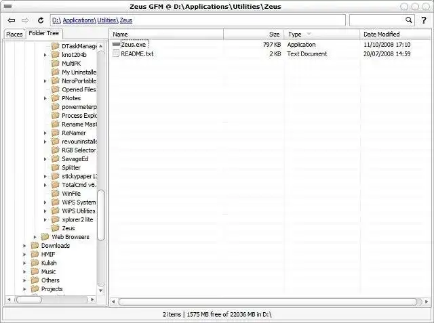
Task: Click the search magnifier icon
Action: tap(408, 20)
